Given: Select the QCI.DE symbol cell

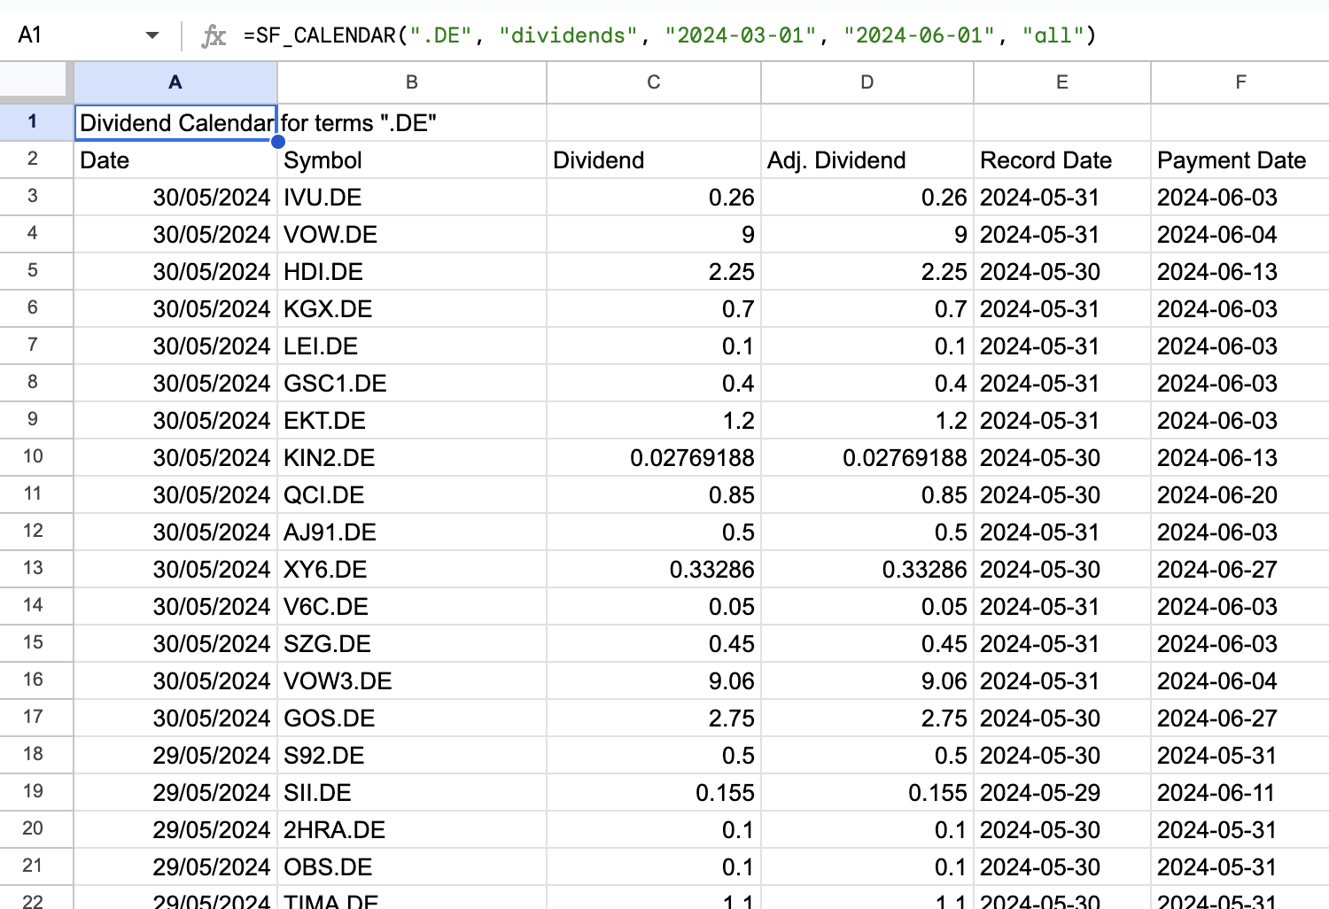Looking at the screenshot, I should pyautogui.click(x=412, y=495).
